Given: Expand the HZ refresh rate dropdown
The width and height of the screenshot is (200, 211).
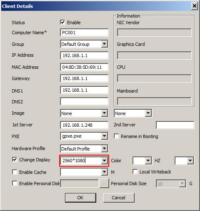Looking at the screenshot, I should tap(190, 161).
